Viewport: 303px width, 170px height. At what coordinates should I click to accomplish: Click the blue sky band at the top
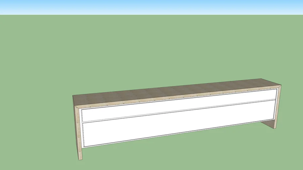click(x=151, y=7)
